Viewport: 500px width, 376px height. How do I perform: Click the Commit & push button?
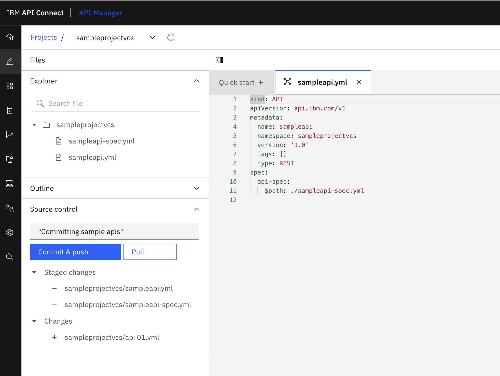pyautogui.click(x=75, y=252)
